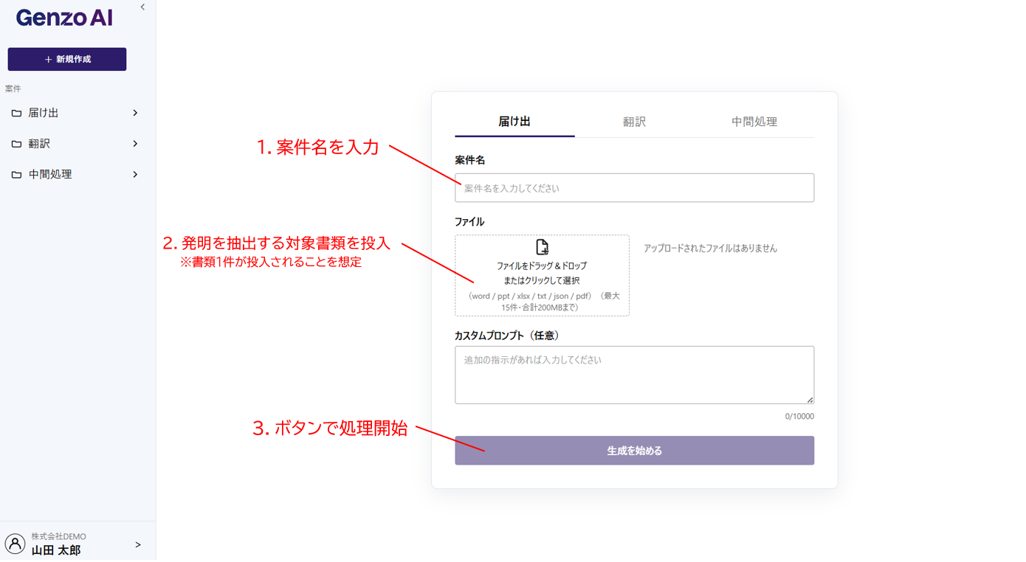
Task: Click the ファイルをドラッグ&ドロップ upload area
Action: point(542,276)
